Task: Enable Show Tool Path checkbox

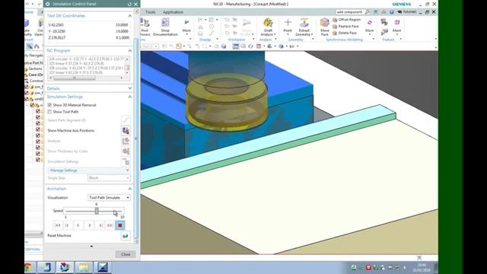Action: [49, 112]
